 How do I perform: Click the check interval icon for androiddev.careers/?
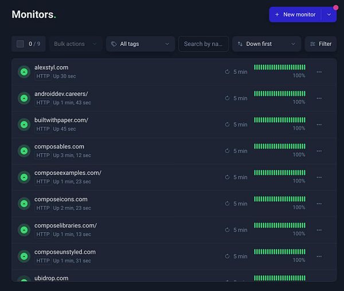227,98
